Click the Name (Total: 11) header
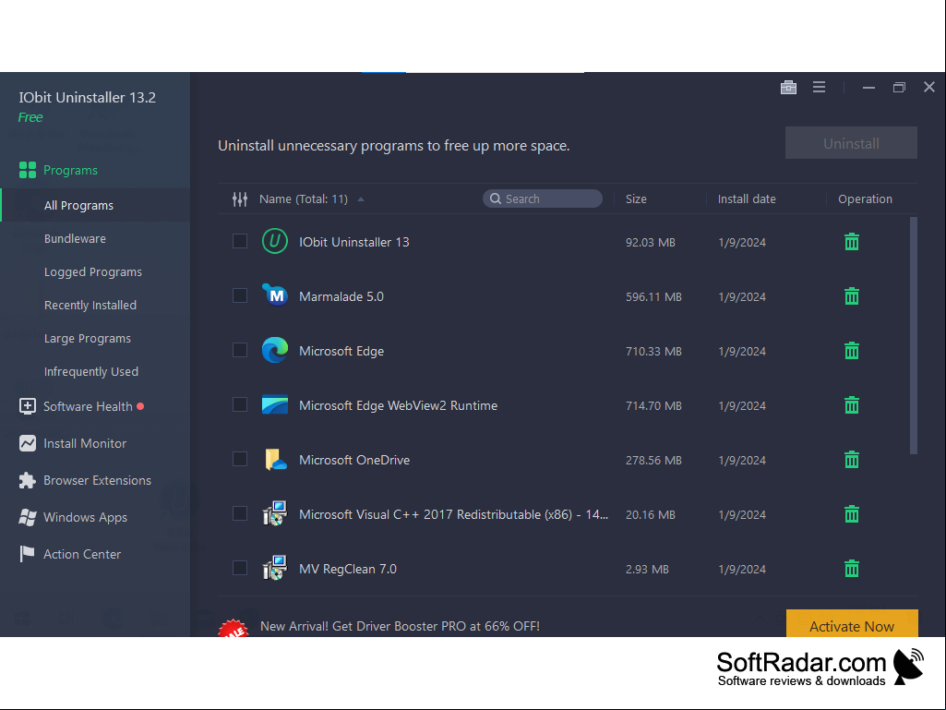The width and height of the screenshot is (946, 710). 304,199
